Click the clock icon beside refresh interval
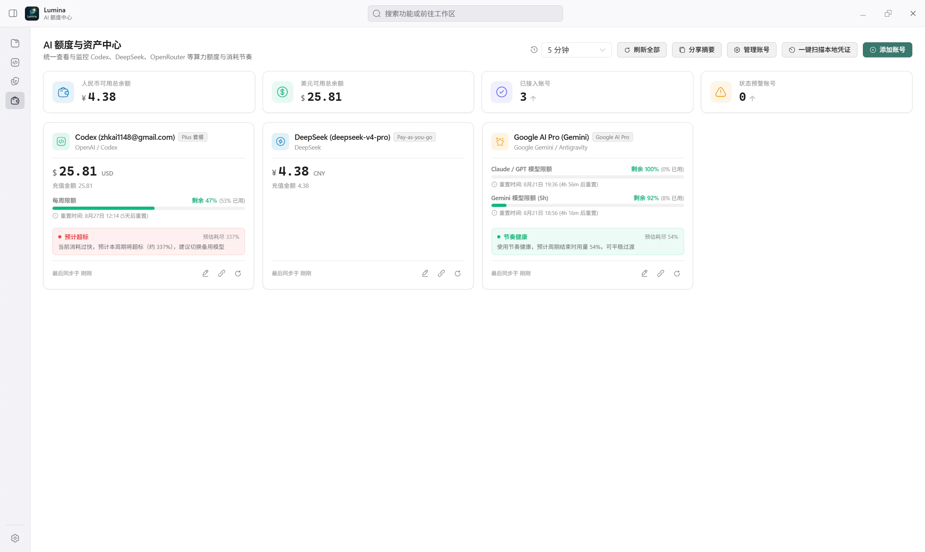 (534, 49)
